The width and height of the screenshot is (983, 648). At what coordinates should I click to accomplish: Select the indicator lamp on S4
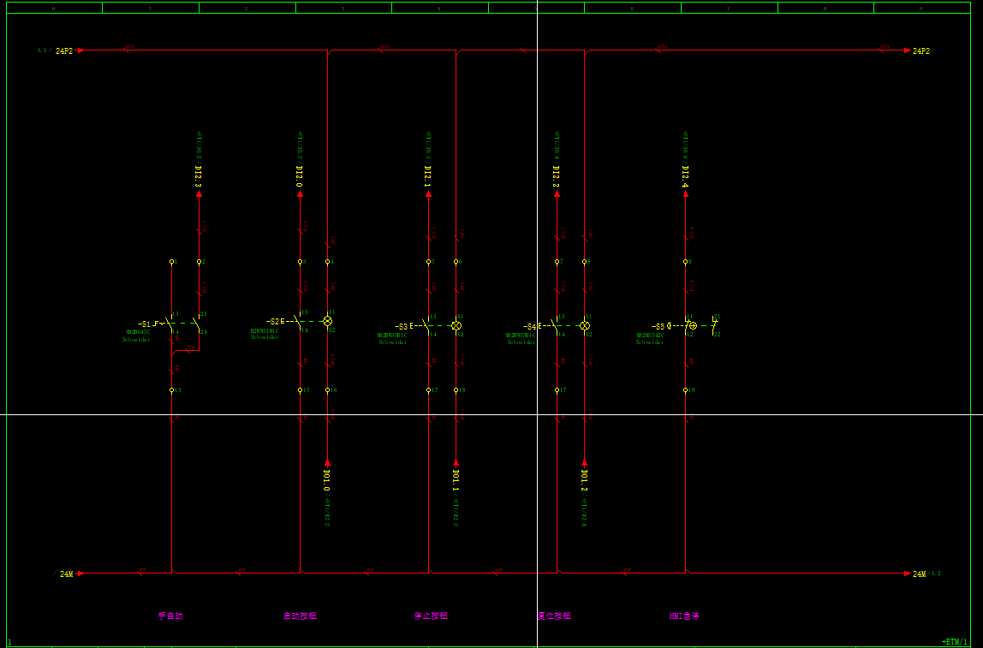(585, 326)
